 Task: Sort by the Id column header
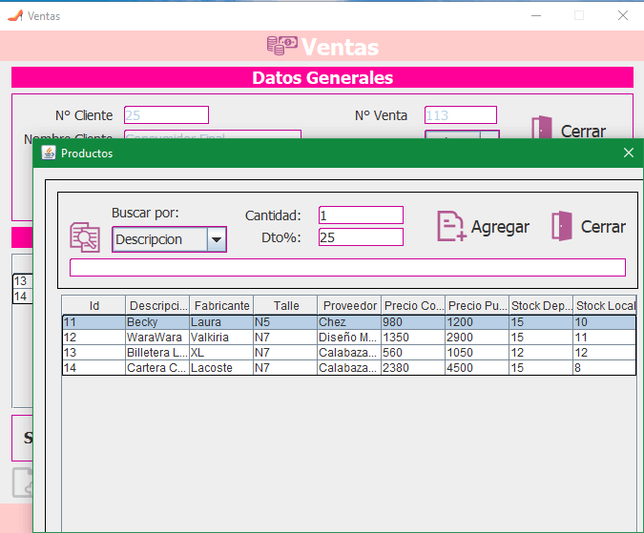click(x=94, y=306)
